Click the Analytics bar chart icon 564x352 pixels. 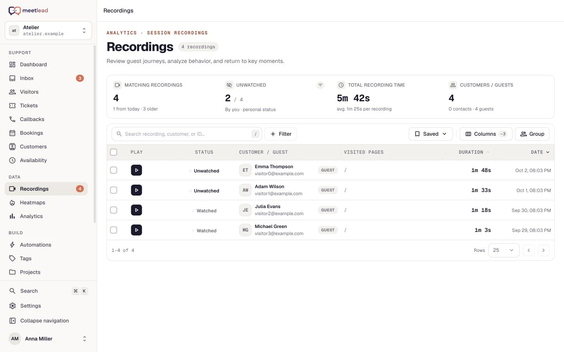point(13,216)
